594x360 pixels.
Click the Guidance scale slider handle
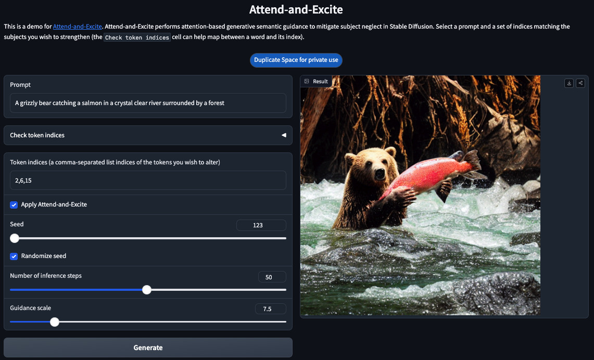[55, 322]
